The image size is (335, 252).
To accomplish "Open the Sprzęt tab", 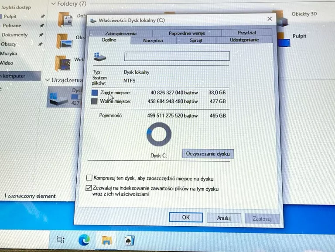I will click(x=196, y=41).
